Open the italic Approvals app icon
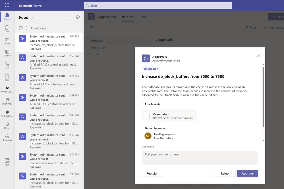The image size is (284, 189). pyautogui.click(x=7, y=137)
